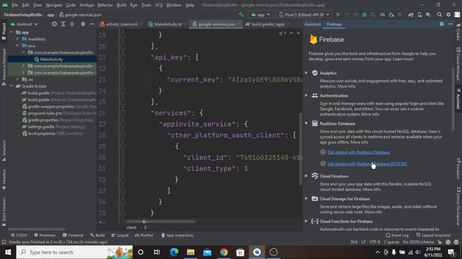Open Project panel options gear
Viewport: 462px width, 259px height.
pyautogui.click(x=83, y=24)
